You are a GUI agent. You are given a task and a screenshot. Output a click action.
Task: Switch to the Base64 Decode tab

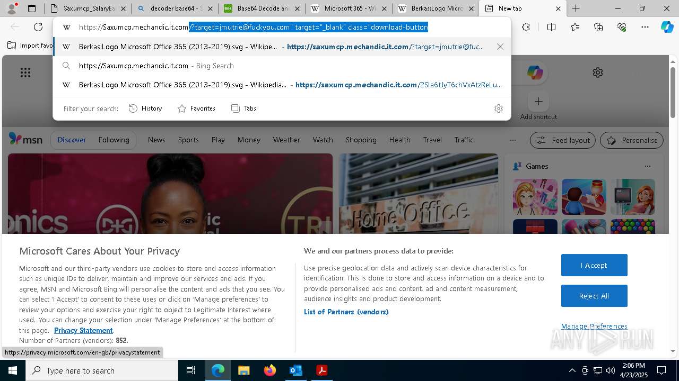click(262, 8)
